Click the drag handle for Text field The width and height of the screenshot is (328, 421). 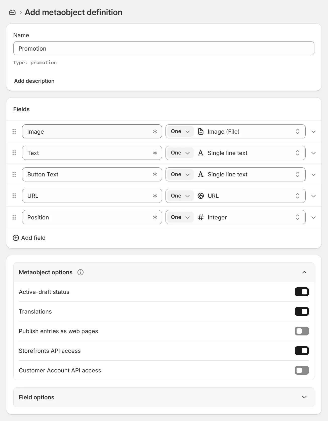(x=14, y=153)
